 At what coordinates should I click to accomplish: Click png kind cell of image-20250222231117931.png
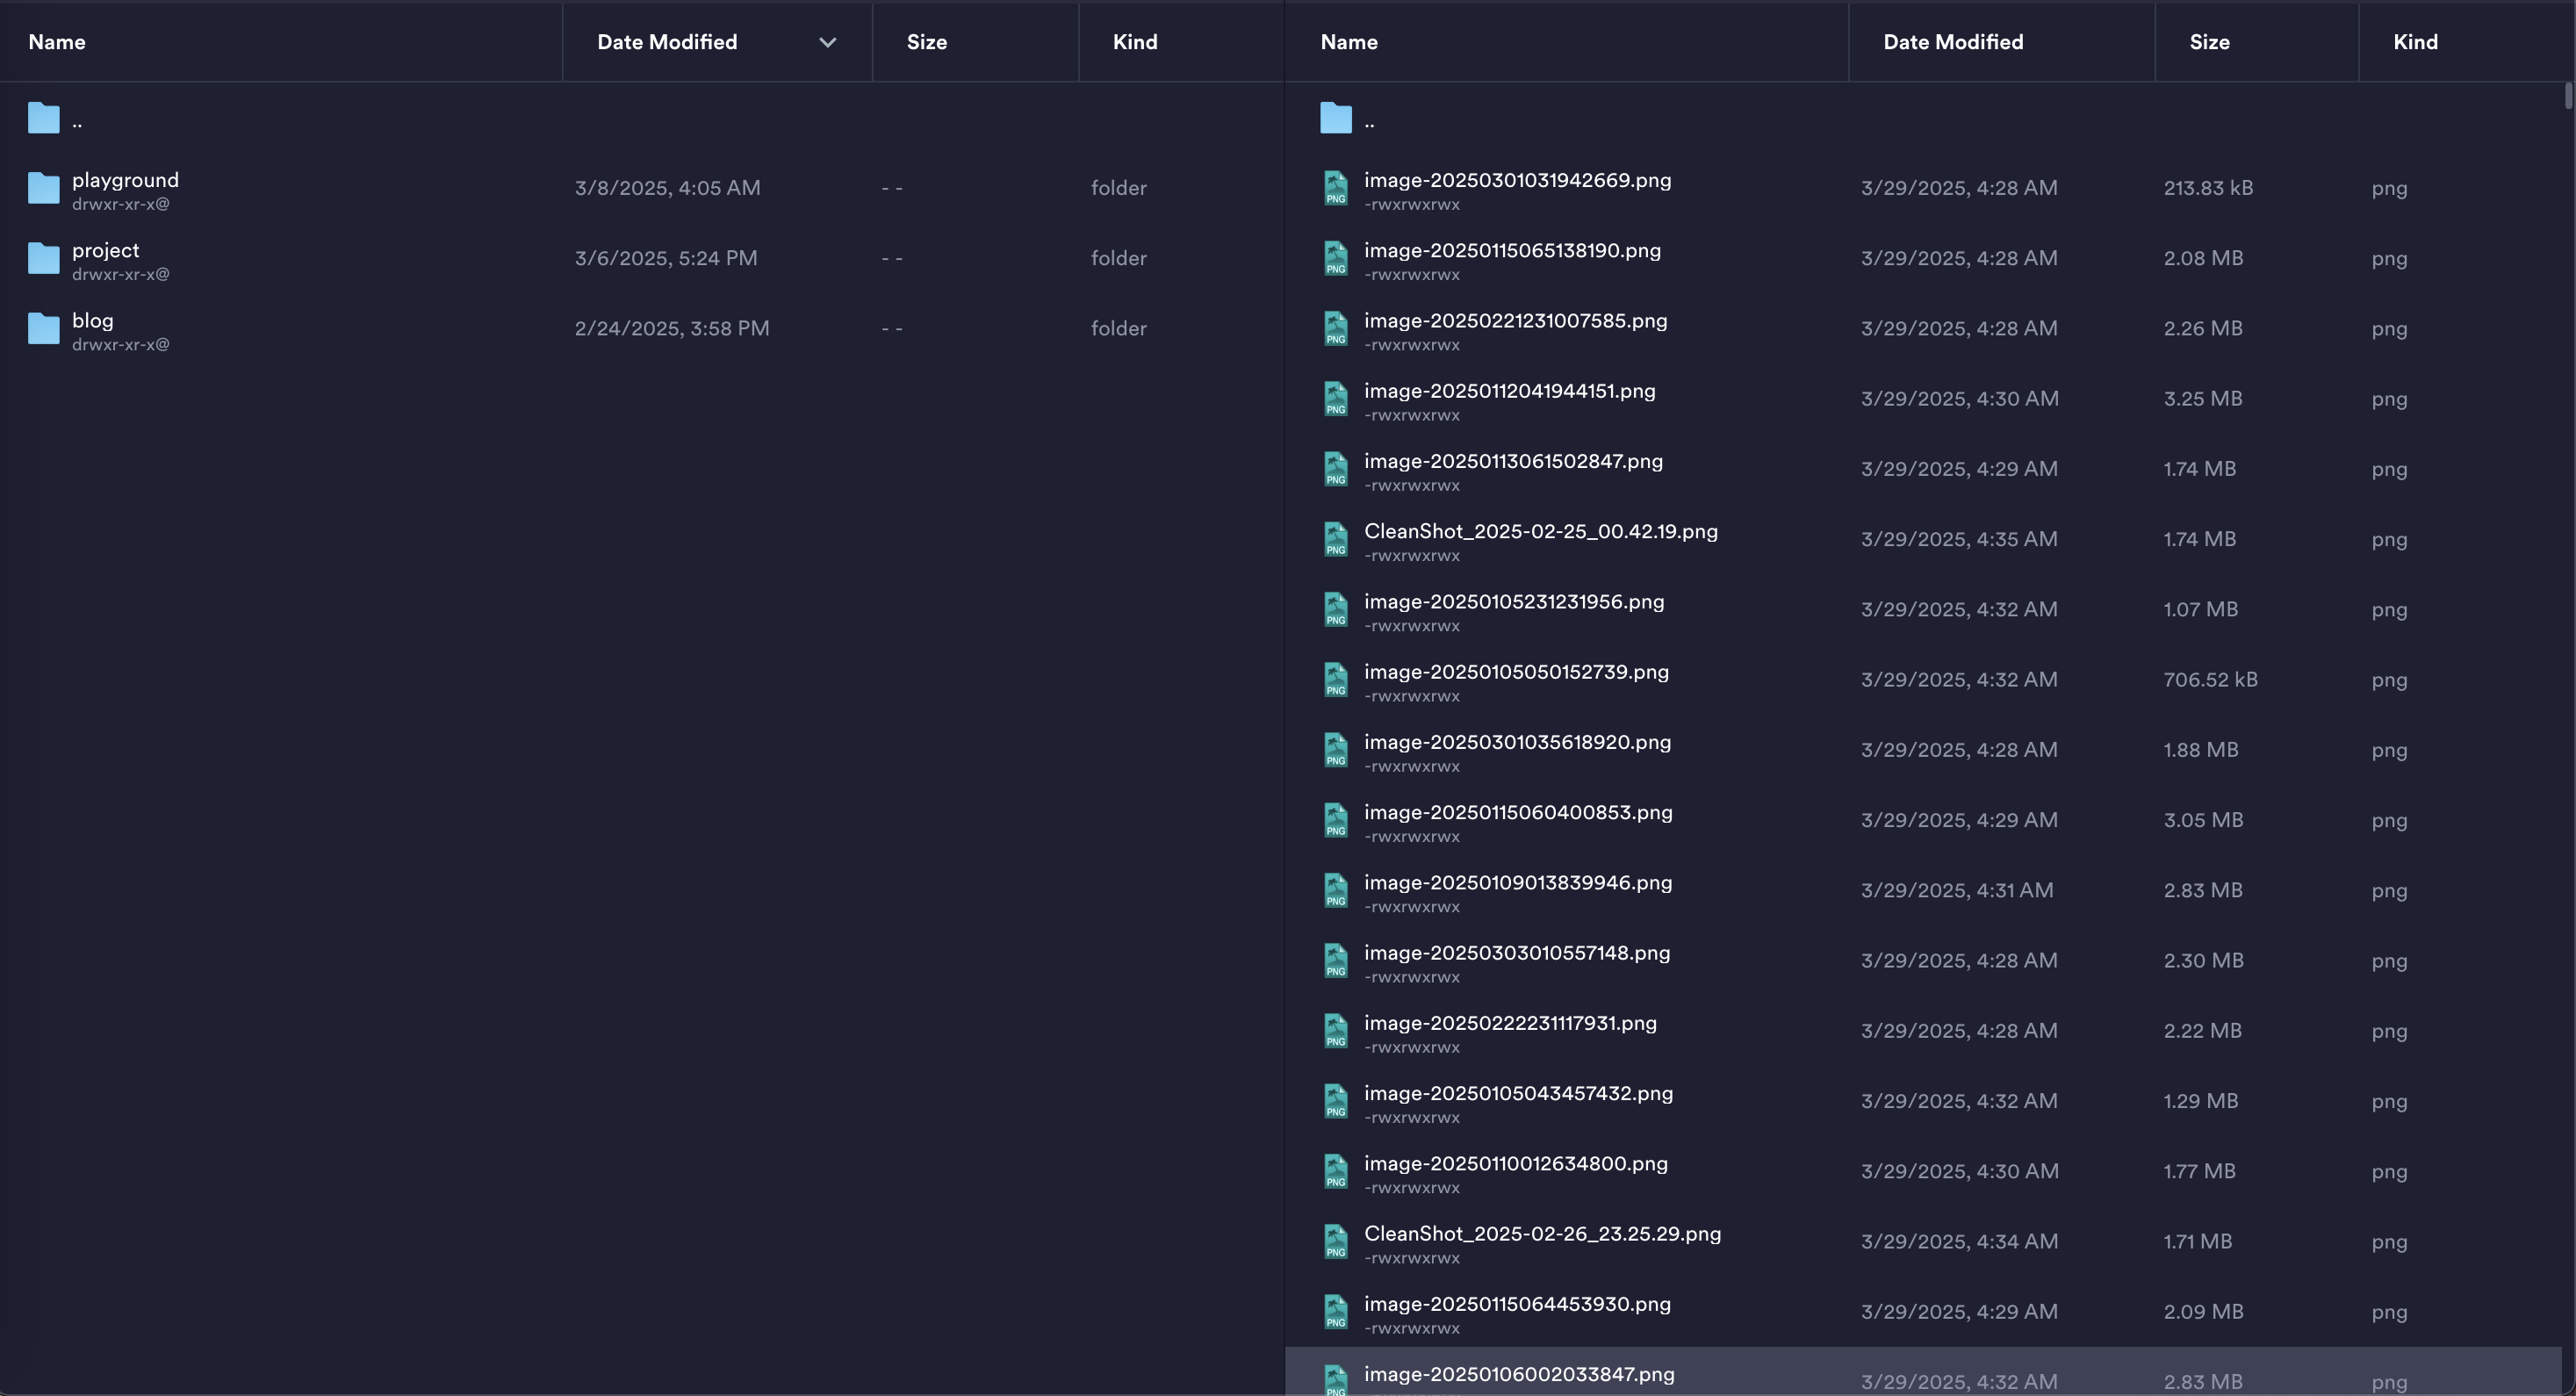coord(2389,1032)
